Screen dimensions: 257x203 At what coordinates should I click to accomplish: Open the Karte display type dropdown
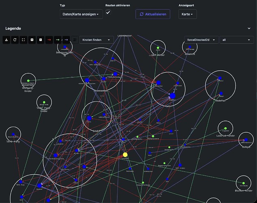pos(188,14)
